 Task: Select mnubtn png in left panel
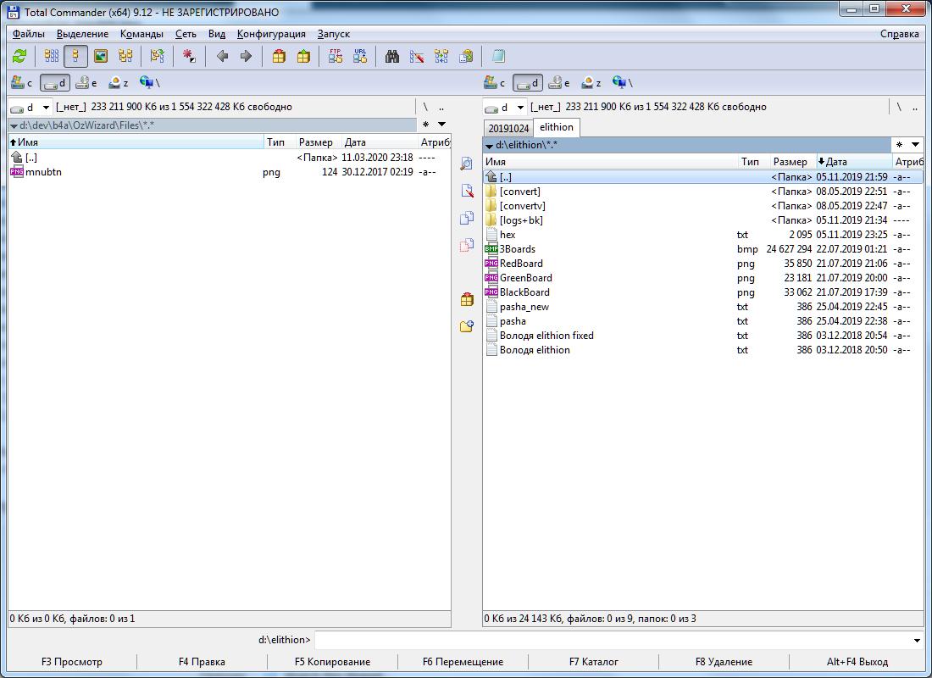point(230,172)
